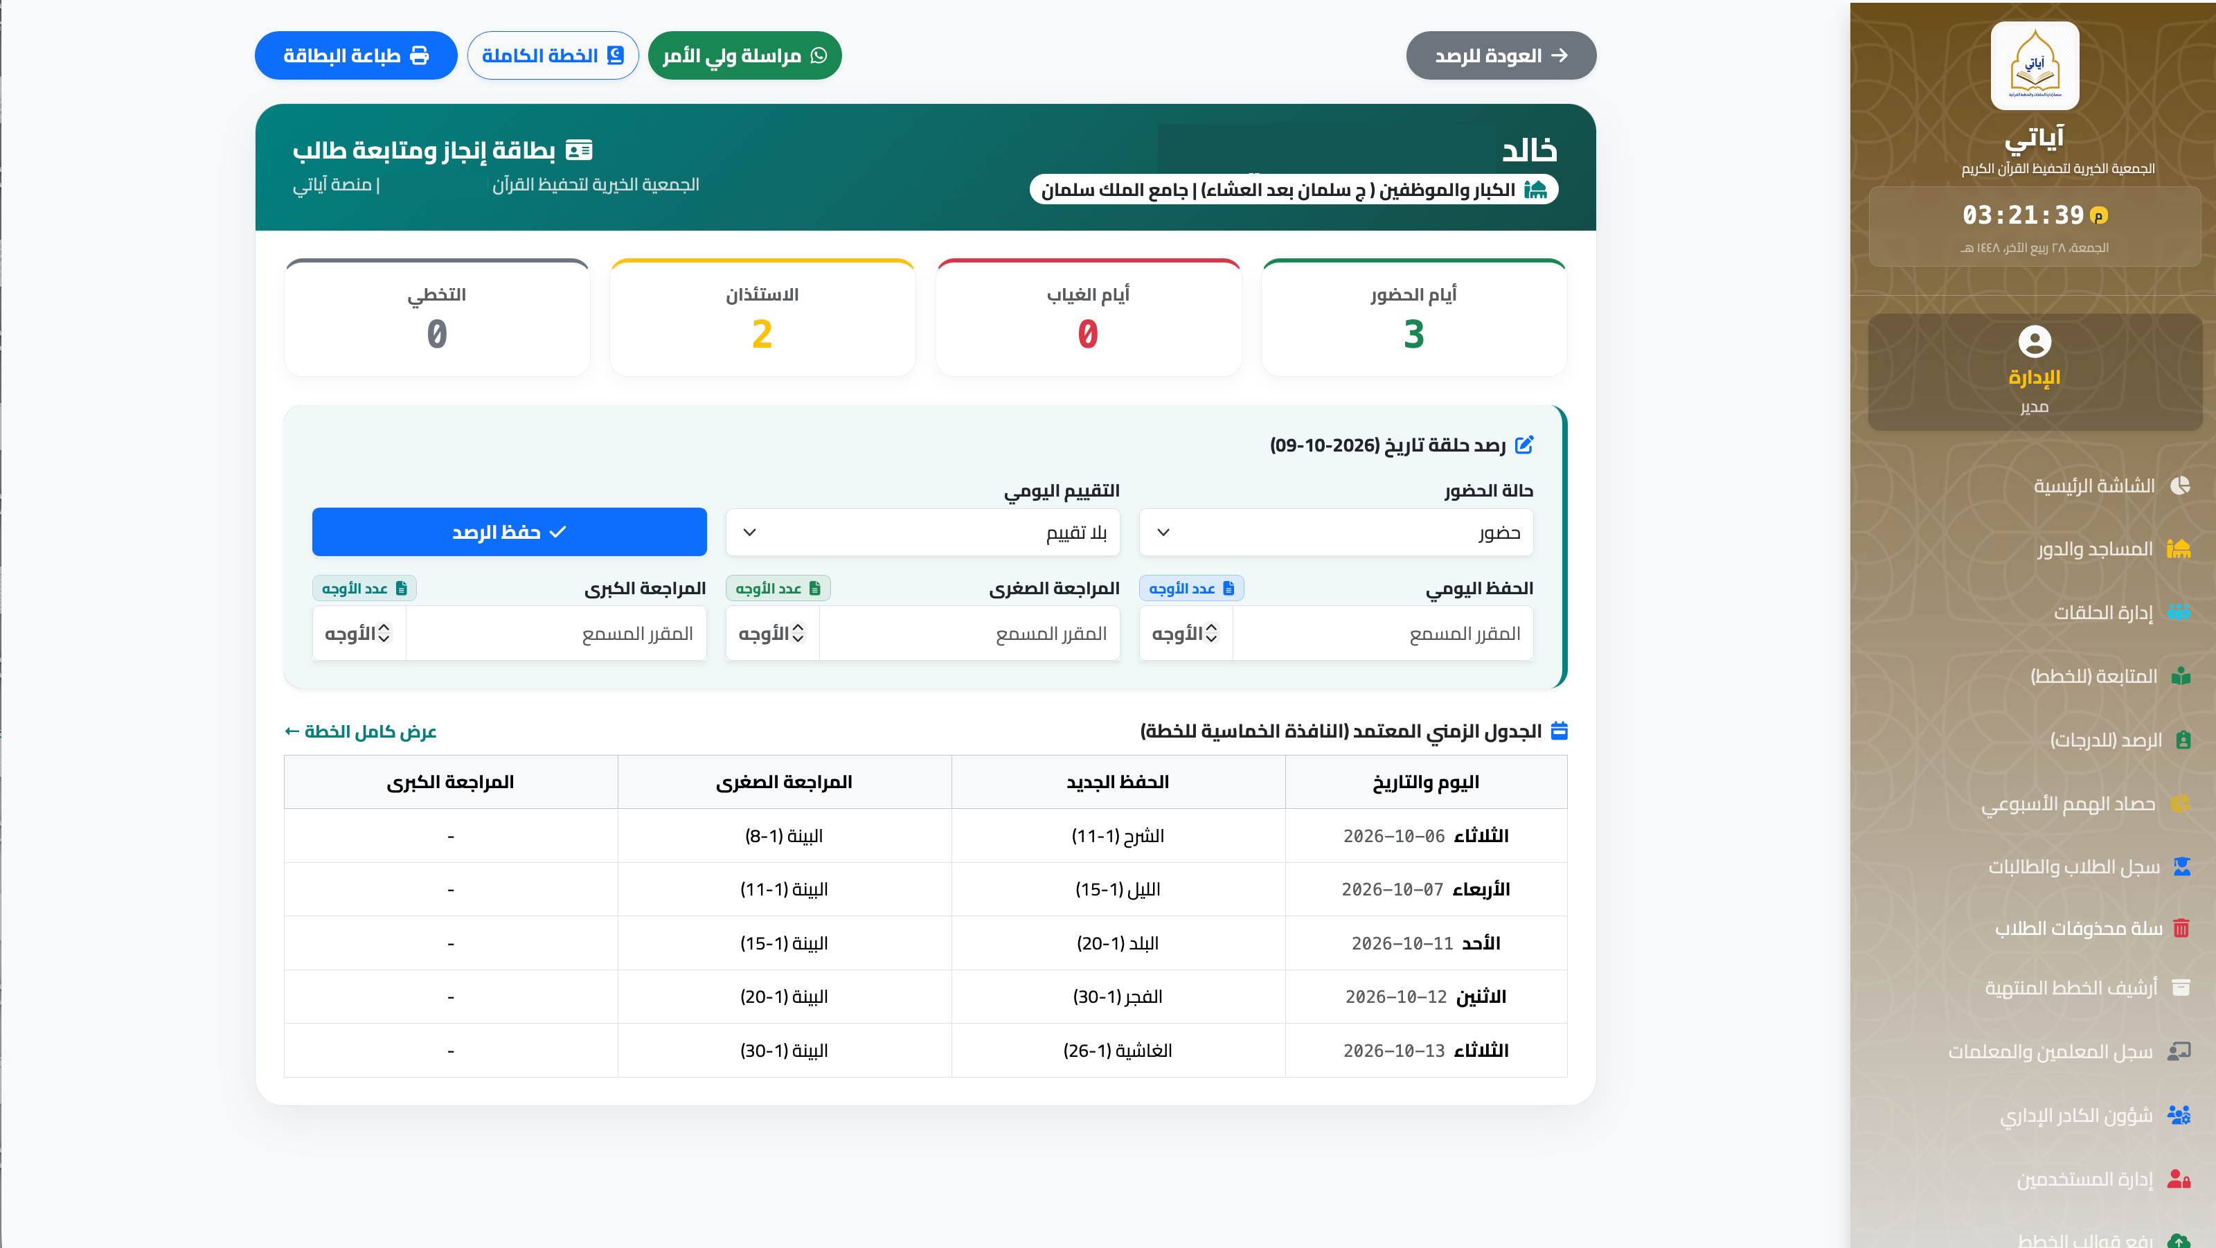
Task: Click العودة للرصد back button
Action: coord(1501,56)
